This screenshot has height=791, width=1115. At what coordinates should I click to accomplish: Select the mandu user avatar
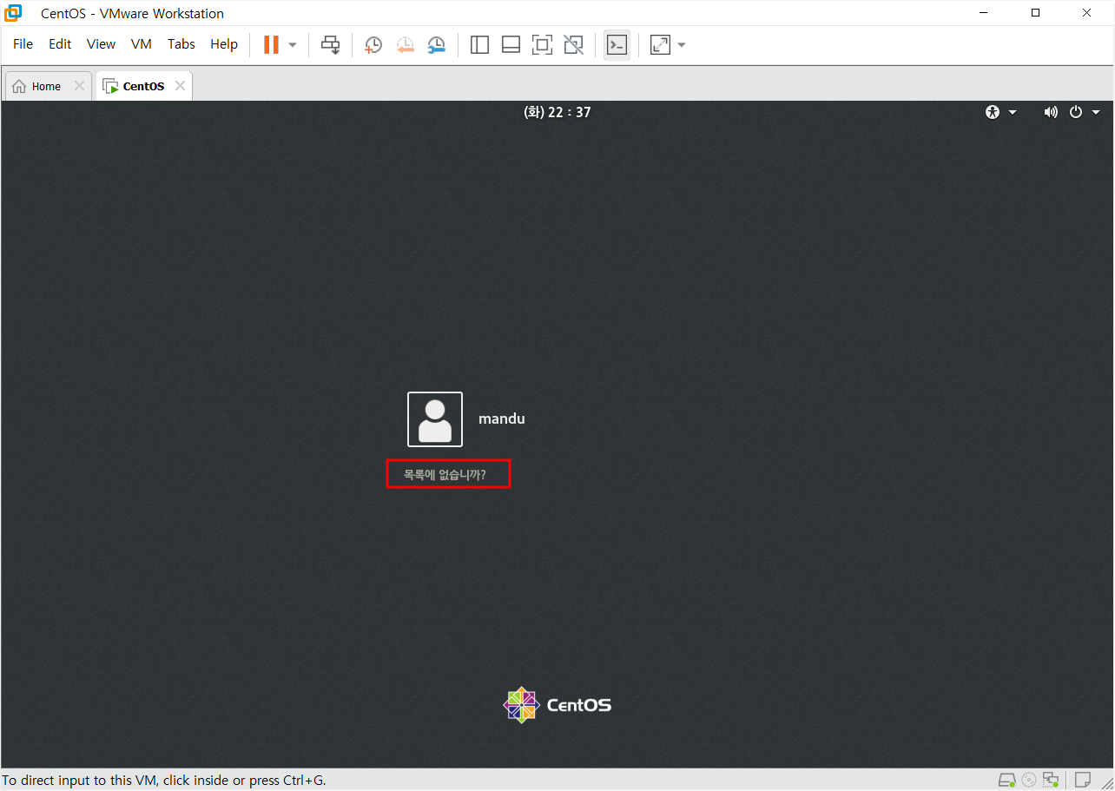point(435,419)
